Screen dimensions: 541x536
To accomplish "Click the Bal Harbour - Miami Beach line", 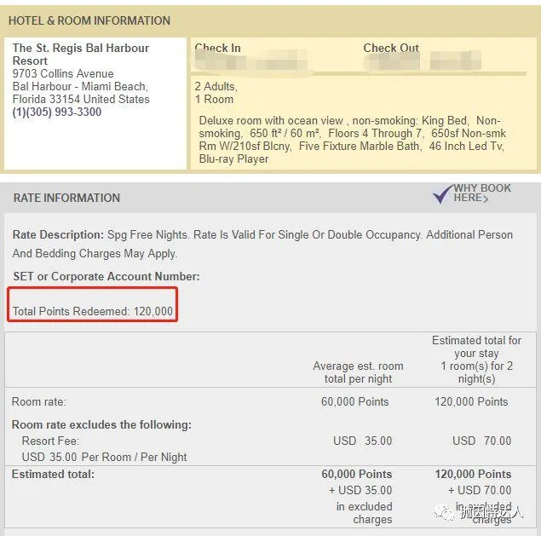I will click(80, 86).
